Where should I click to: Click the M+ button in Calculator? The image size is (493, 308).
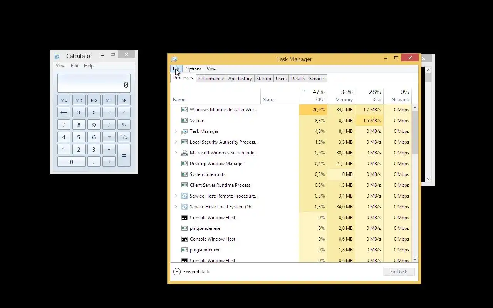(109, 100)
